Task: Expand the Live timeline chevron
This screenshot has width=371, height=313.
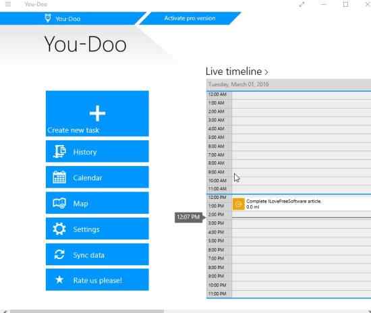Action: point(266,72)
